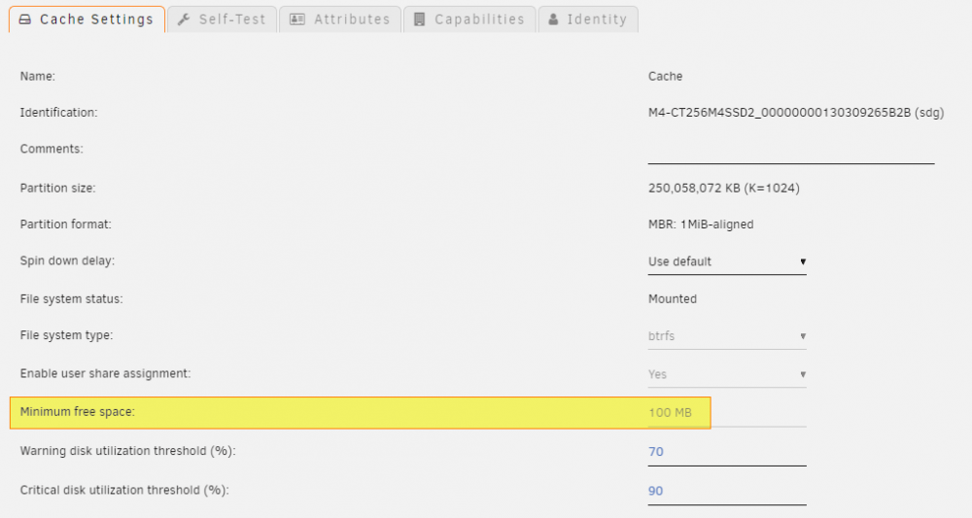972x518 pixels.
Task: Click the drive icon on Cache Settings tab
Action: click(25, 19)
